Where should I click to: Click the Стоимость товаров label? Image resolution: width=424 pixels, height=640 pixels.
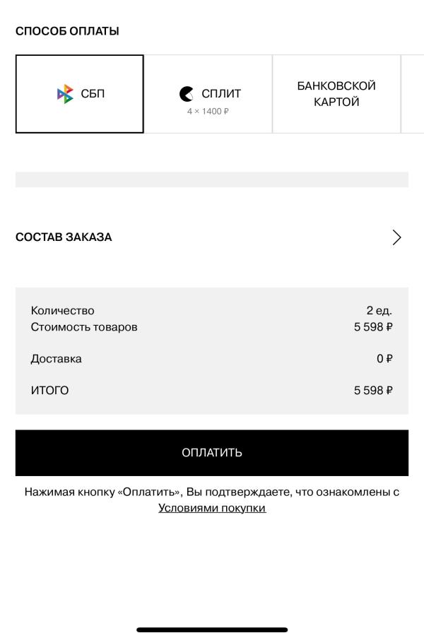pos(84,327)
